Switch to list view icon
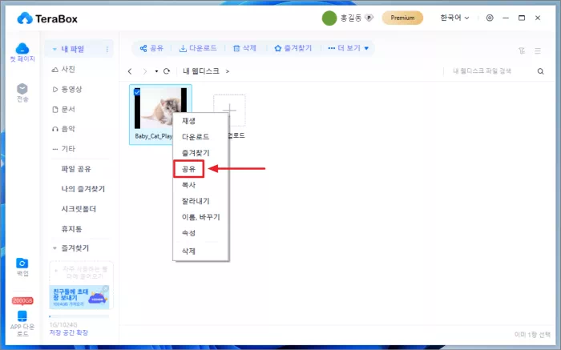 point(538,50)
